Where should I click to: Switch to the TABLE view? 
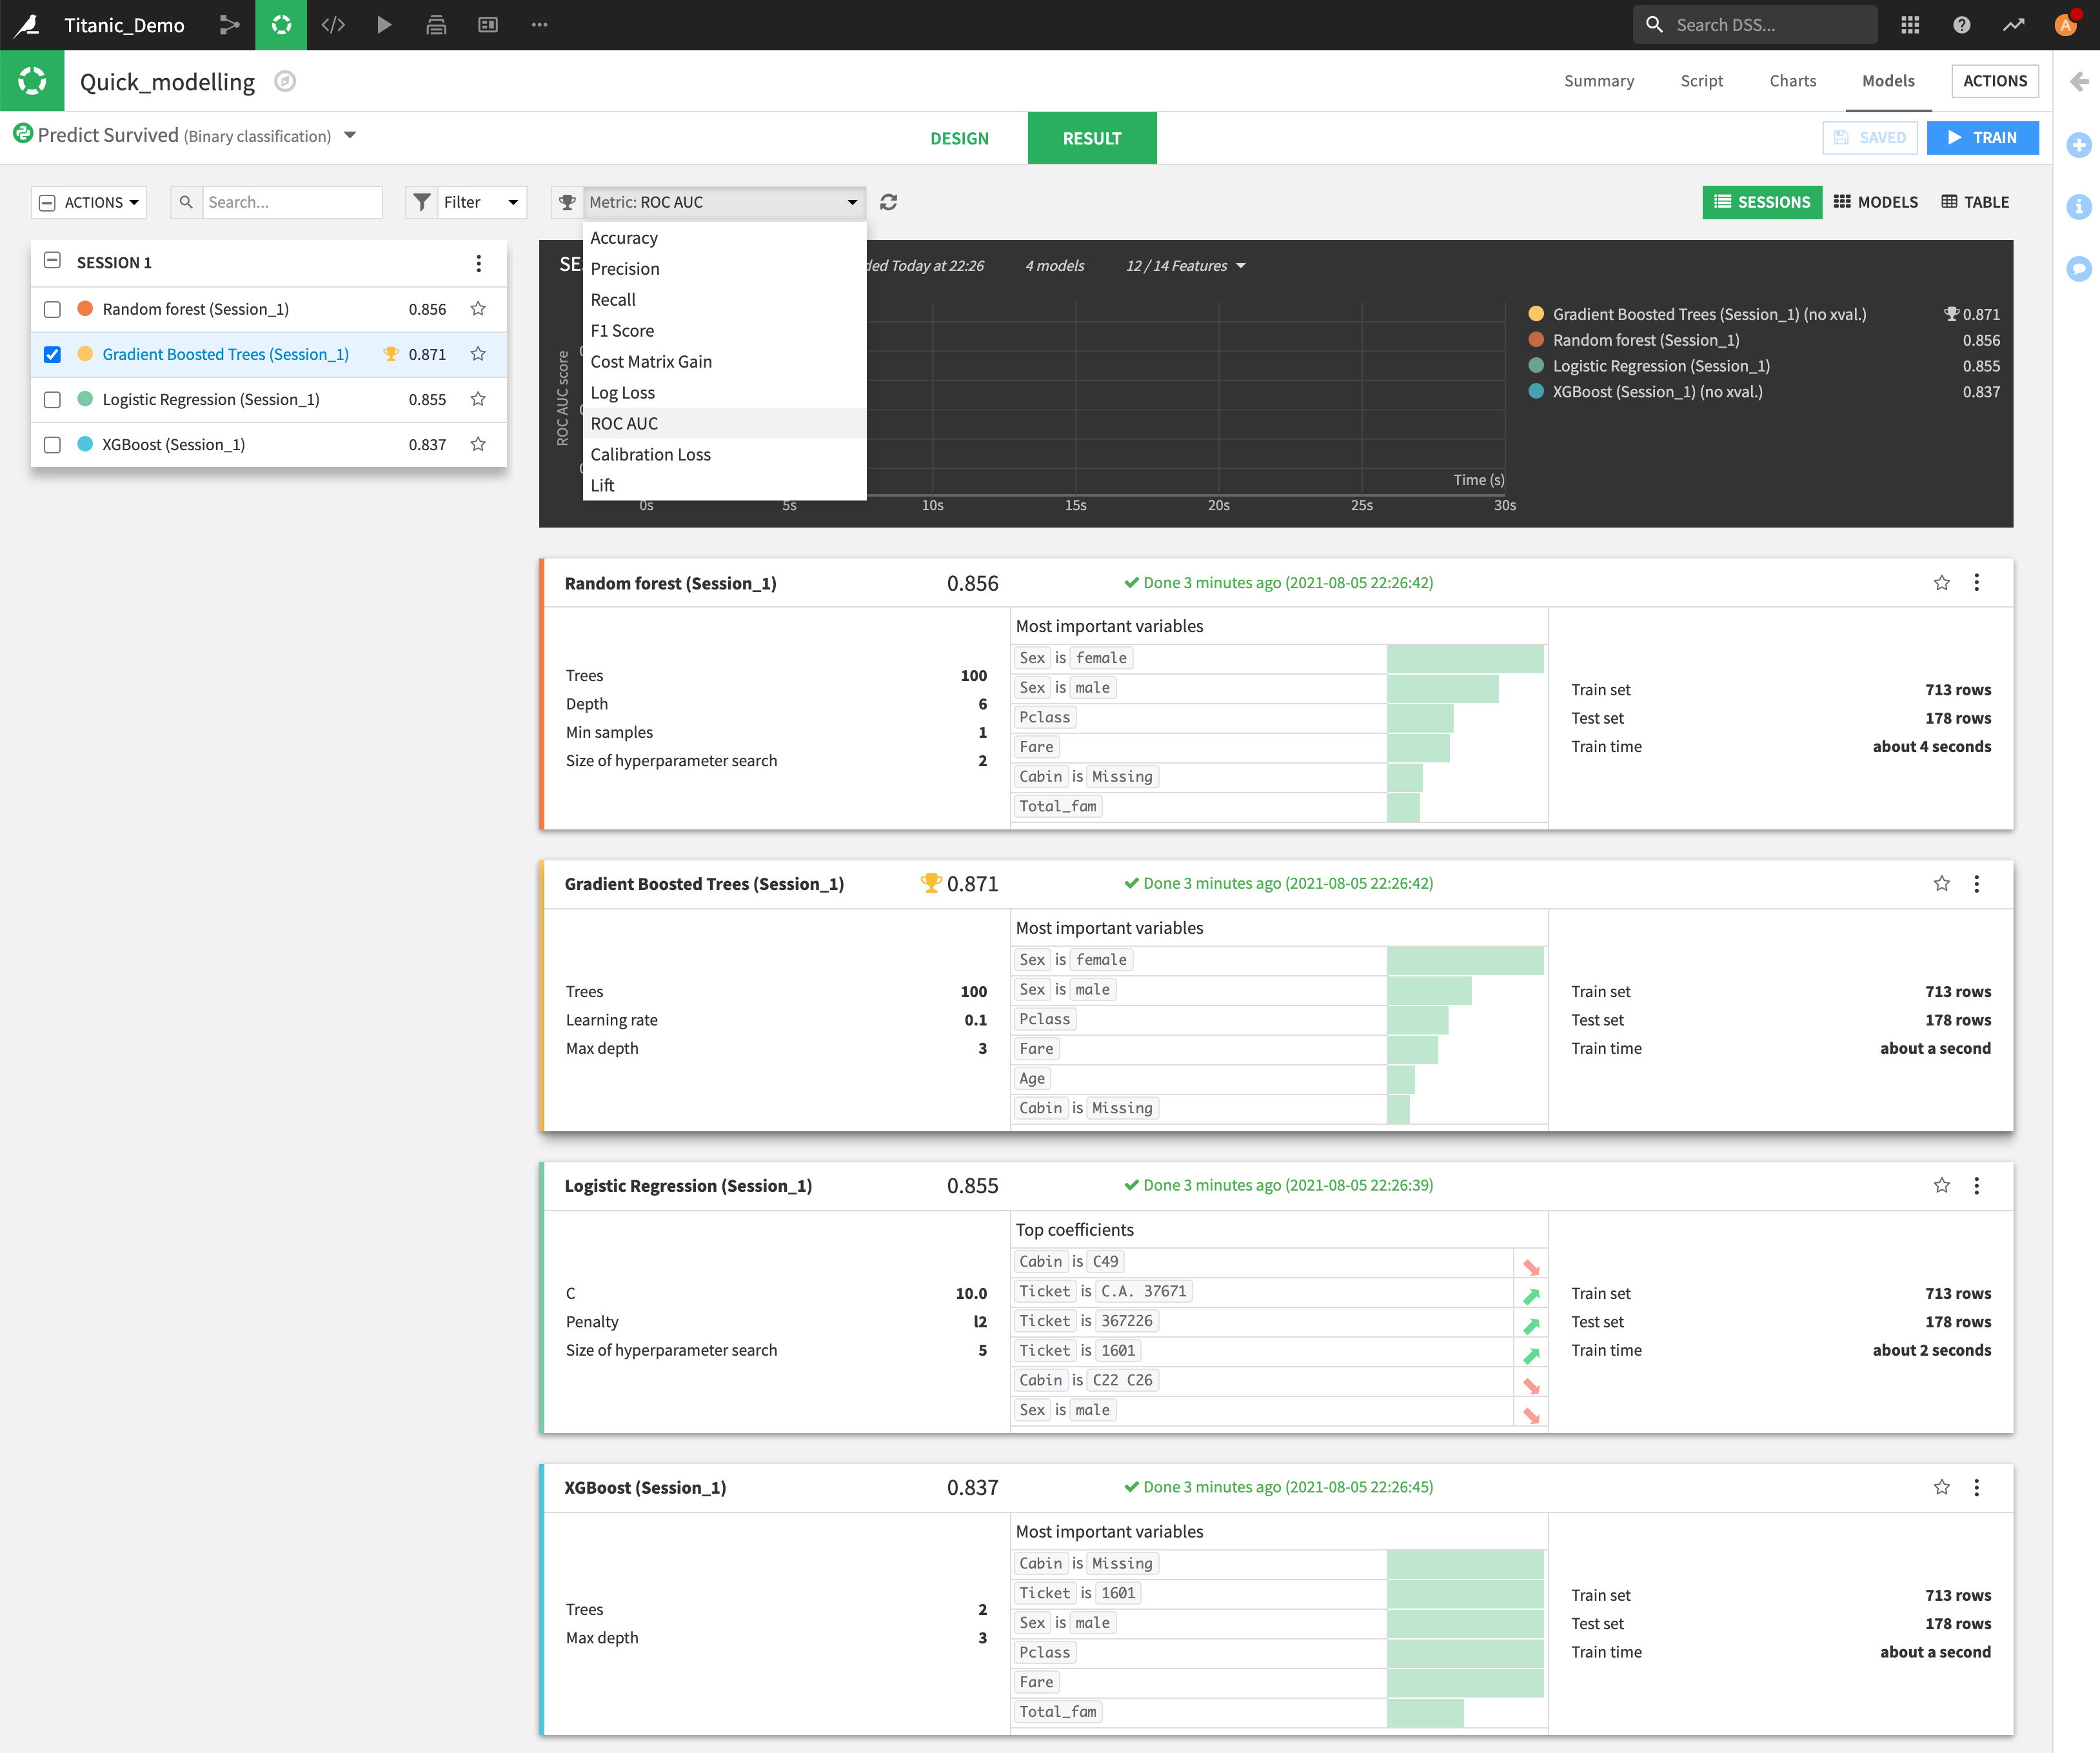click(x=1975, y=202)
